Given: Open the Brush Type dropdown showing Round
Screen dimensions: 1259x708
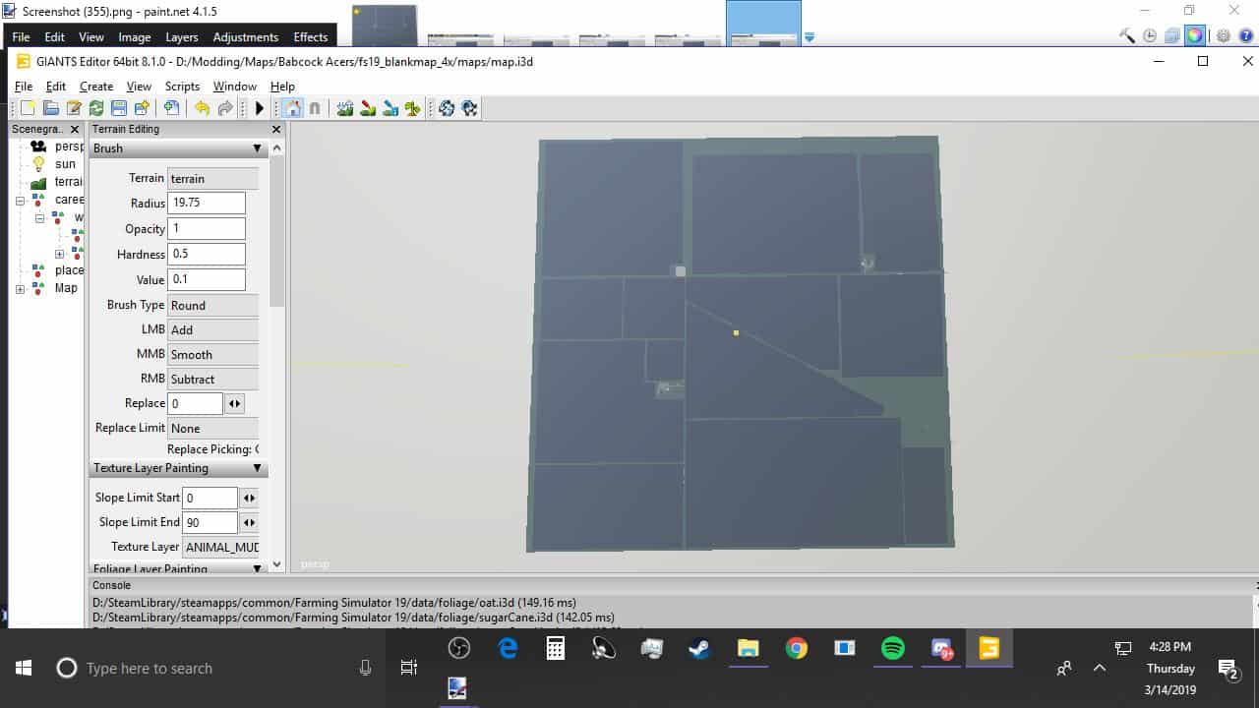Looking at the screenshot, I should (212, 305).
